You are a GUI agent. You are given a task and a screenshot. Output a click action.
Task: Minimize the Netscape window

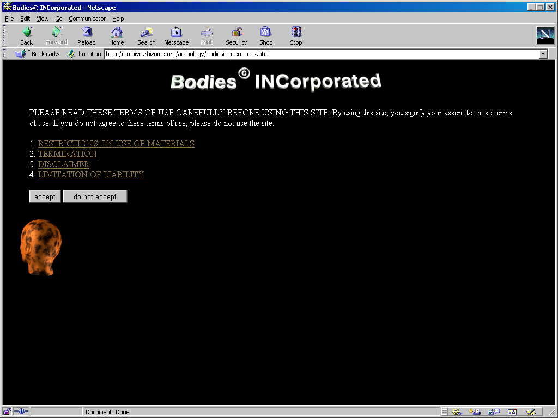[x=531, y=7]
